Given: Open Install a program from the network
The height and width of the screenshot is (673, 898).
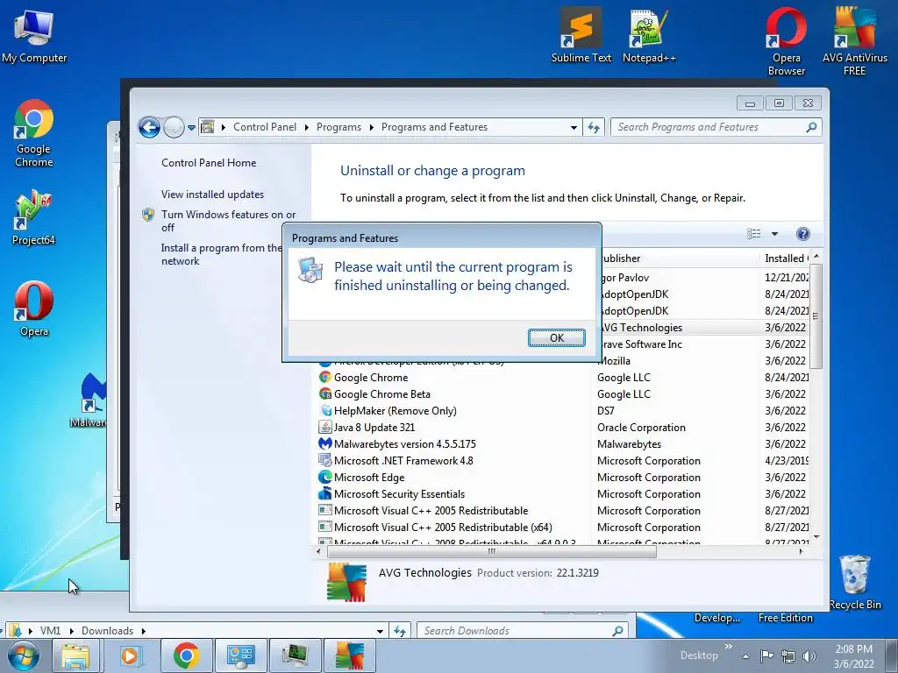Looking at the screenshot, I should point(222,254).
